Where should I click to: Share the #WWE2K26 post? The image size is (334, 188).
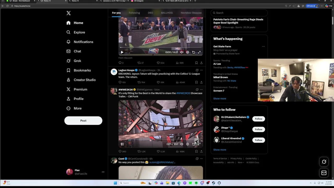[201, 151]
